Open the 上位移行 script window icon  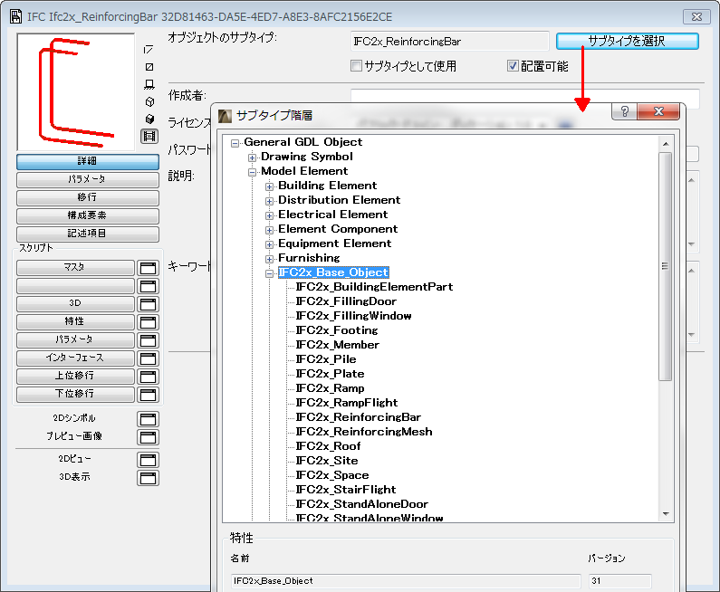(148, 377)
